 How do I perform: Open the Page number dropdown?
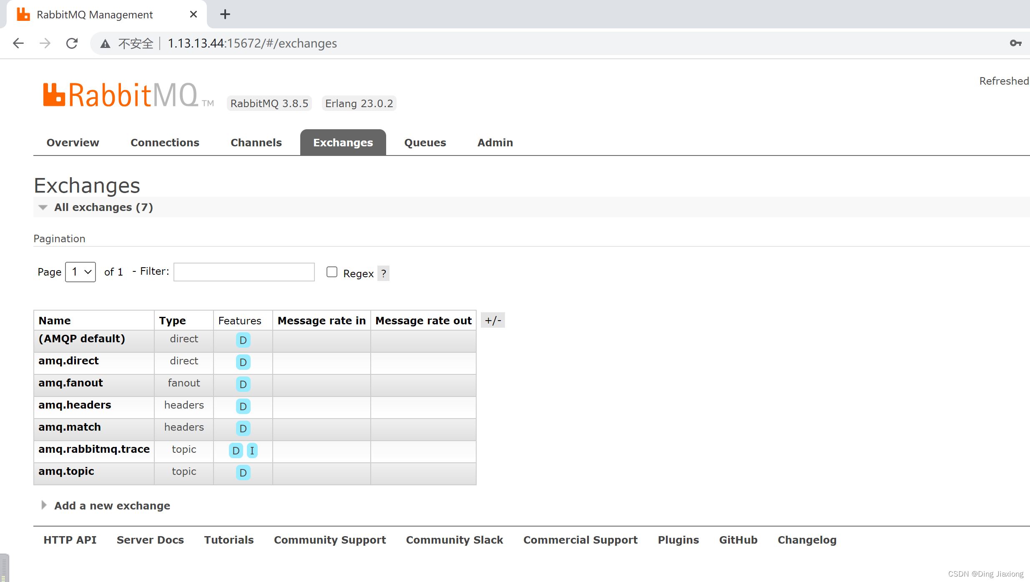click(80, 272)
